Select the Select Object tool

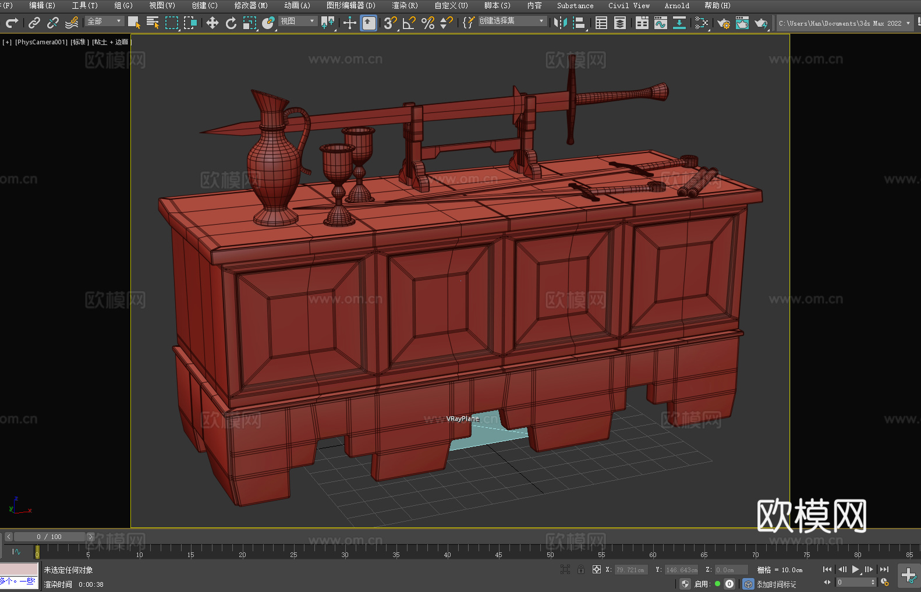pyautogui.click(x=134, y=23)
